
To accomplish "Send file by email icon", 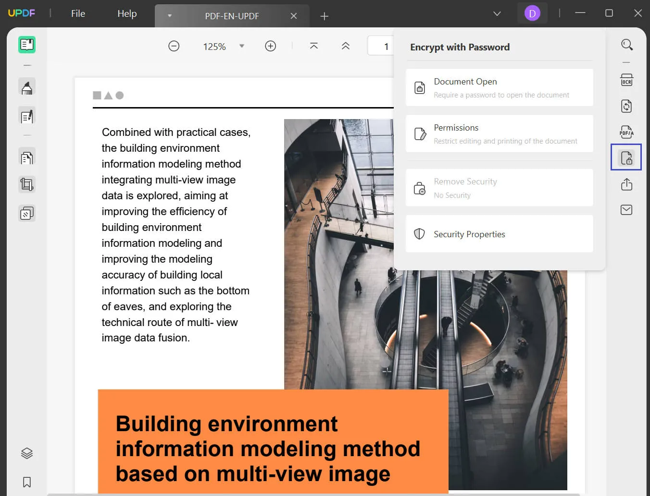I will tap(626, 210).
